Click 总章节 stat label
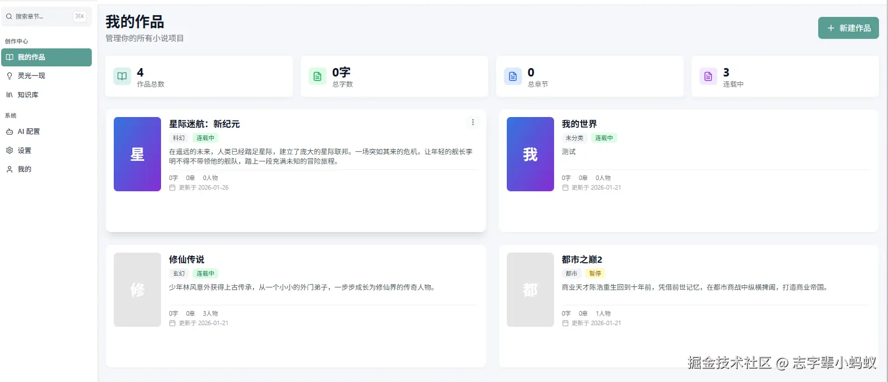This screenshot has height=382, width=888. tap(538, 84)
